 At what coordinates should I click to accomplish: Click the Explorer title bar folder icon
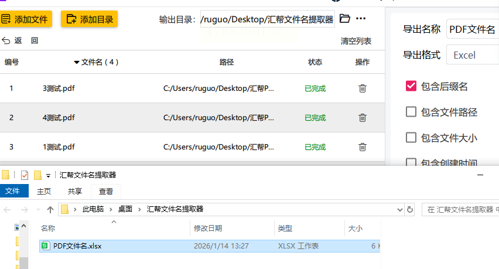point(5,175)
